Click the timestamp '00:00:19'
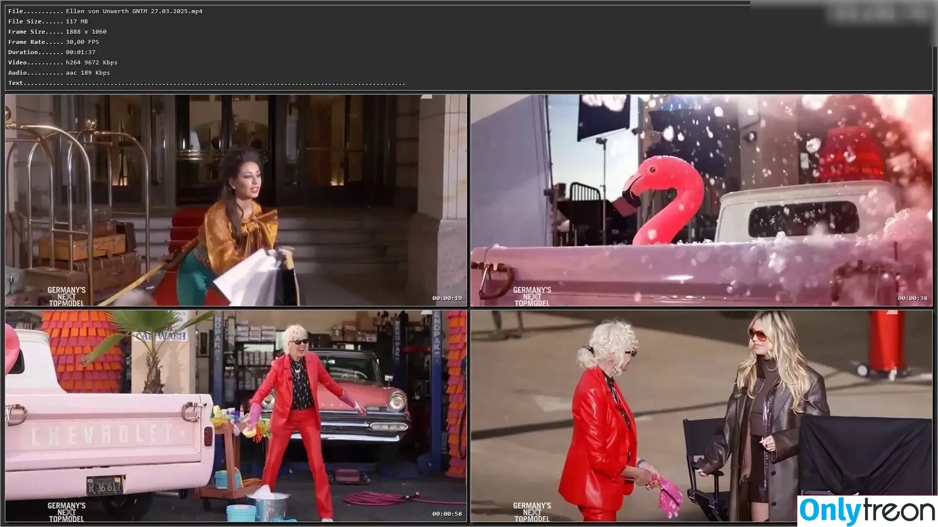The width and height of the screenshot is (938, 527). coord(447,298)
